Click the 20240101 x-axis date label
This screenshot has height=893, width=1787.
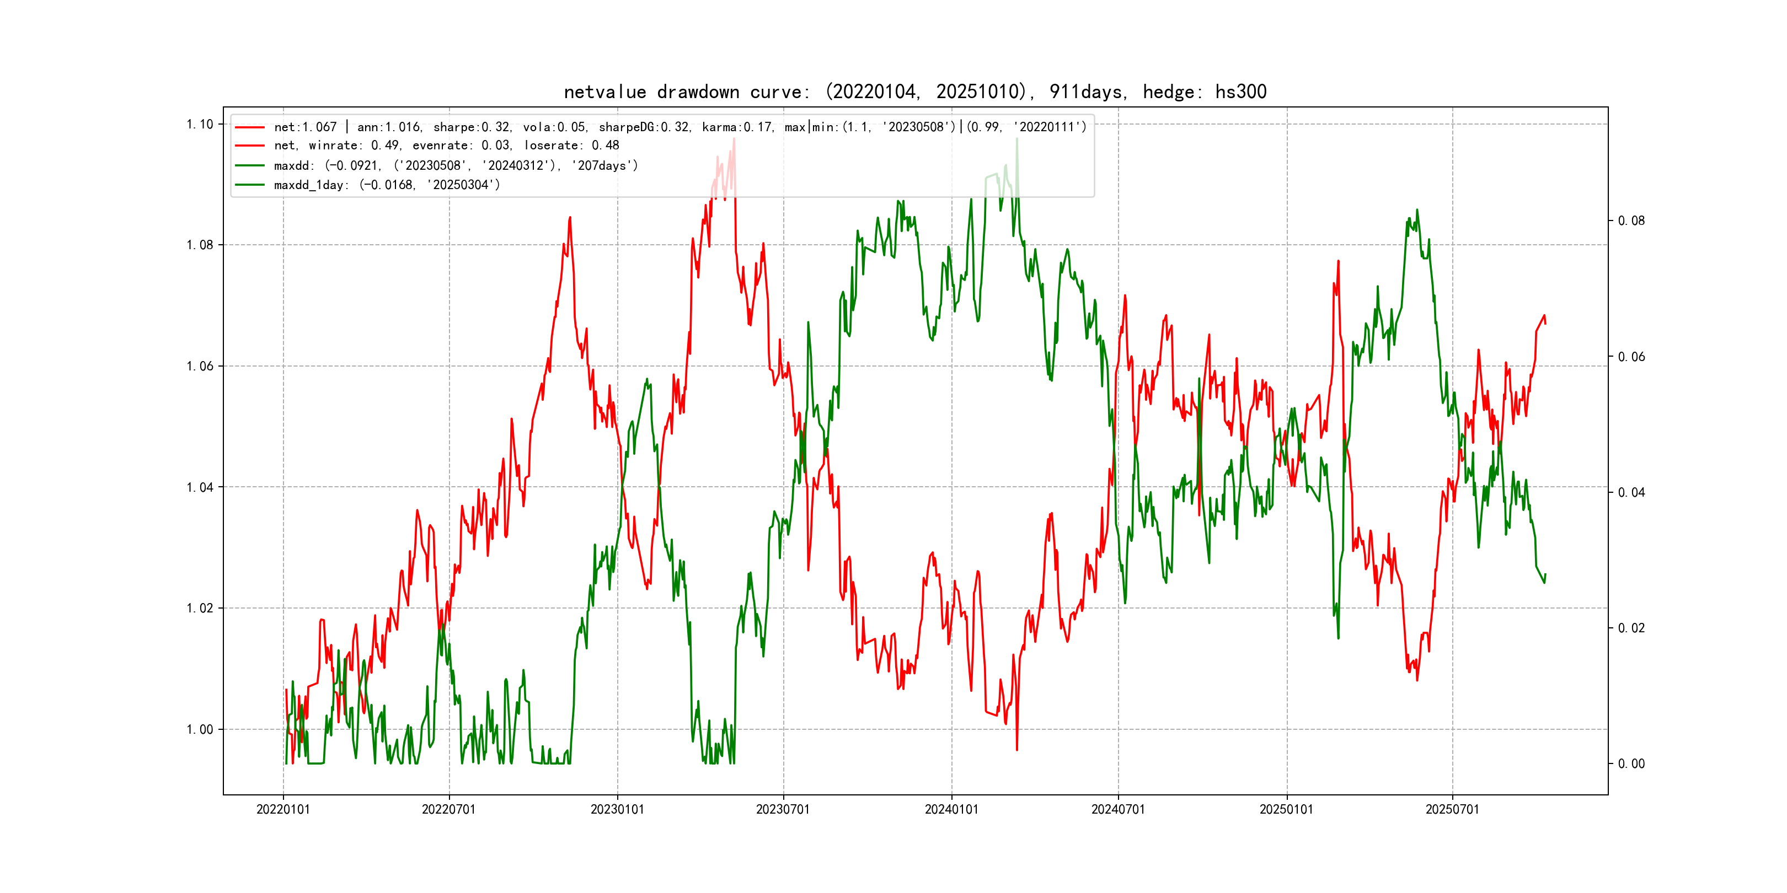(951, 810)
